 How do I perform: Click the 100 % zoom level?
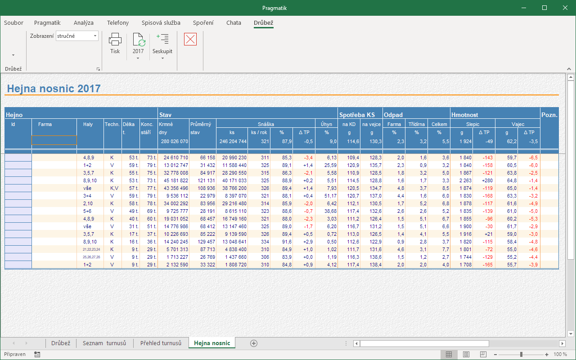point(560,355)
